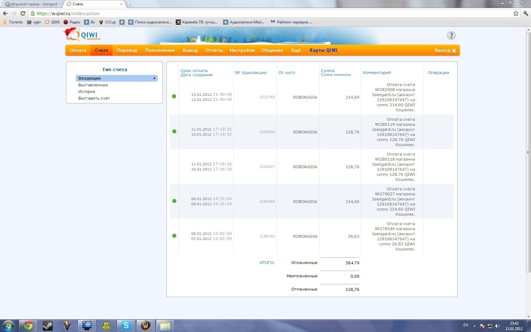Open the Радио bookmark
Image resolution: width=531 pixels, height=332 pixels.
click(72, 22)
